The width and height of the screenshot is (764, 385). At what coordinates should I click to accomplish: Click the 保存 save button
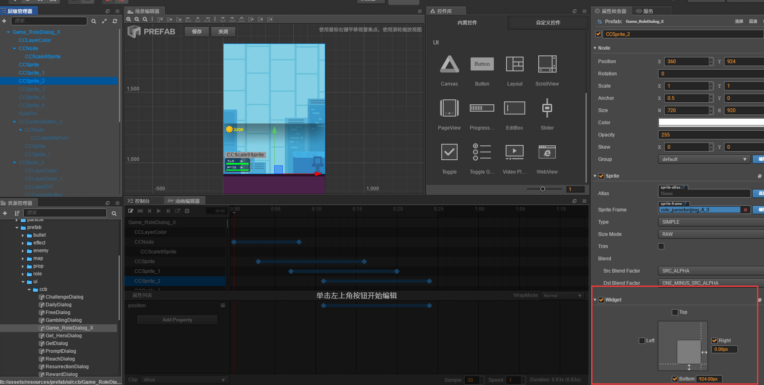coord(197,32)
